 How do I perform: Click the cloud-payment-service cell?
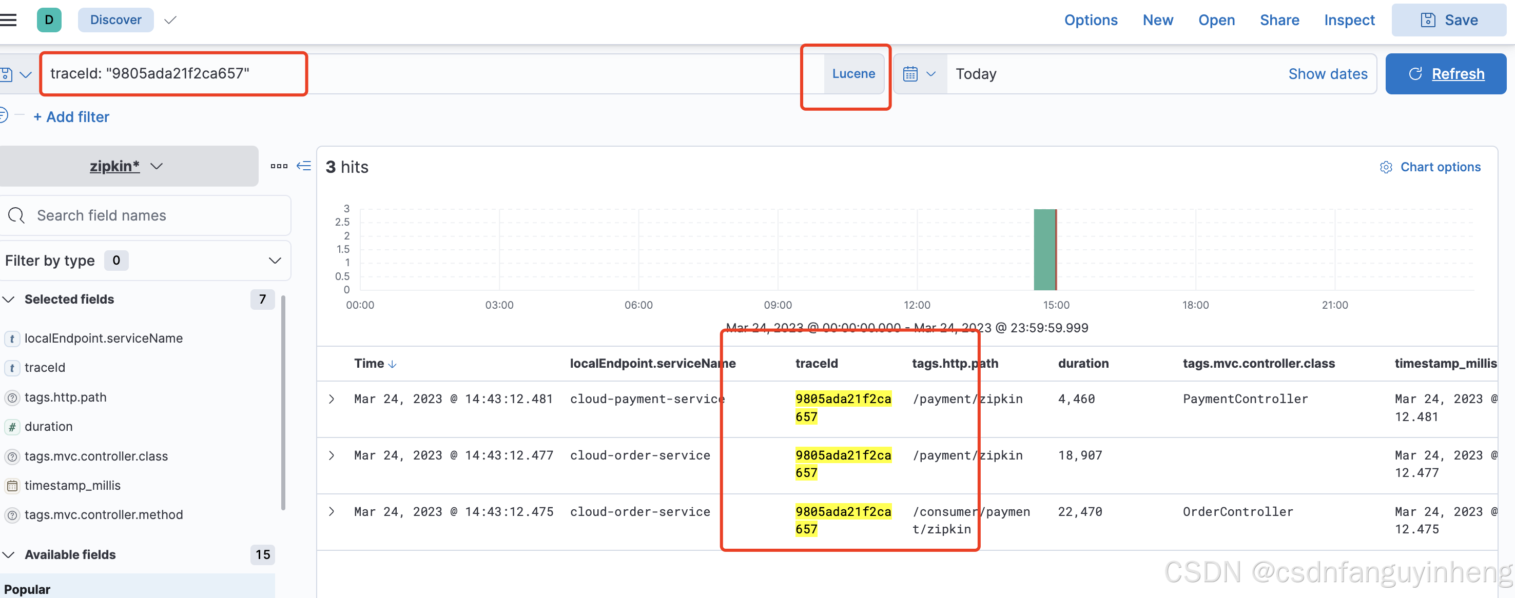[647, 399]
